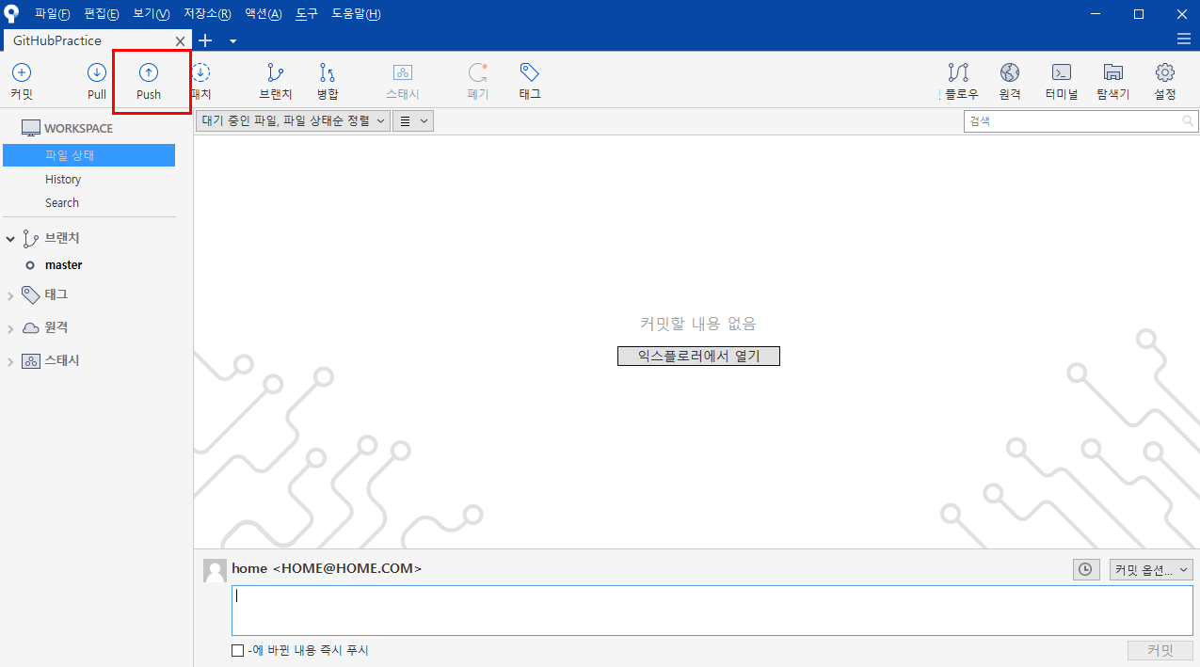
Task: Click the Remote (원격) toolbar icon
Action: (1010, 72)
